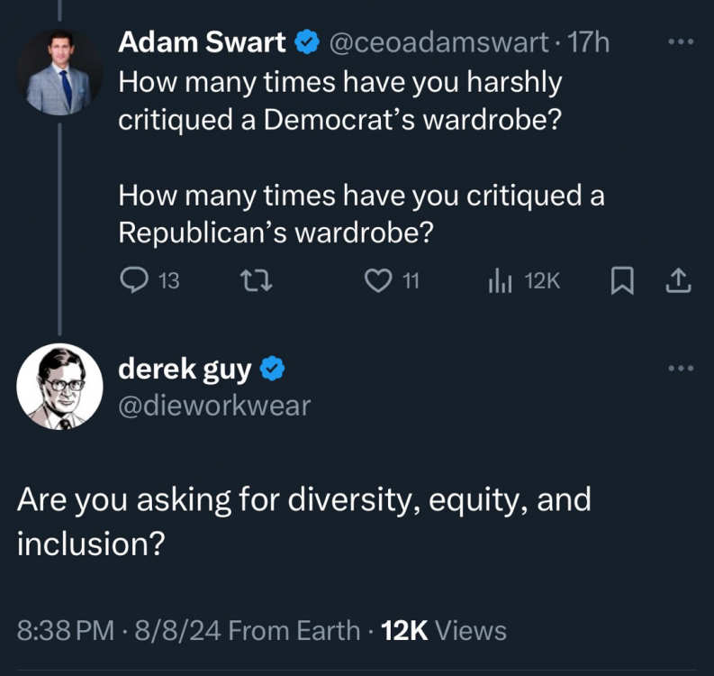This screenshot has height=676, width=714.
Task: Click Adam Swart's verified badge
Action: click(307, 41)
